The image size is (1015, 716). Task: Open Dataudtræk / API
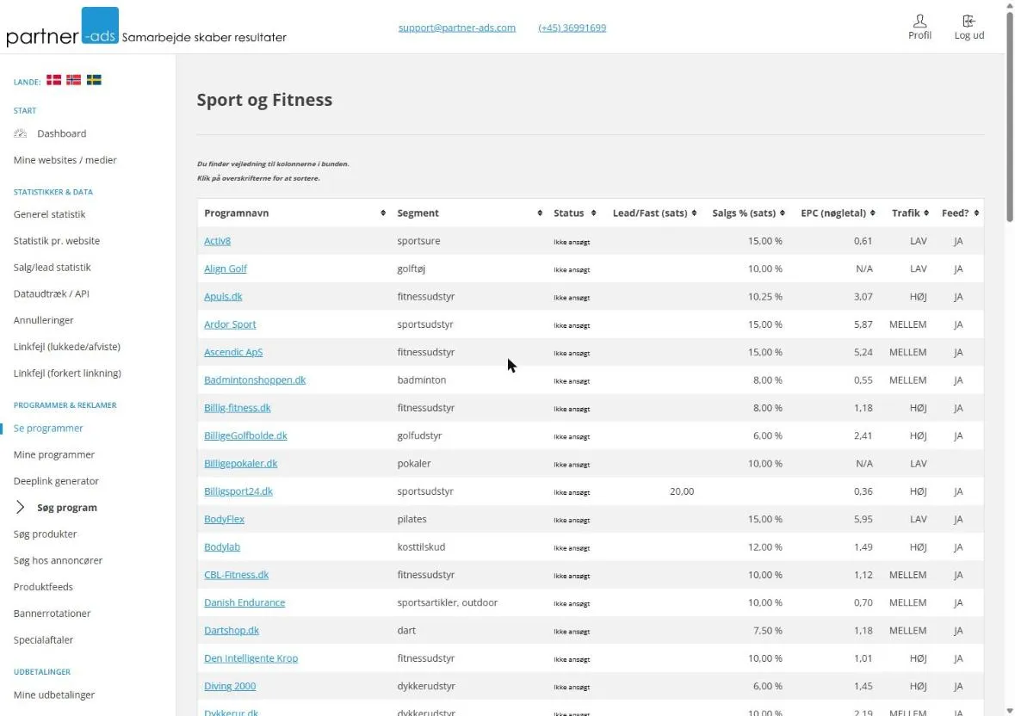point(51,293)
